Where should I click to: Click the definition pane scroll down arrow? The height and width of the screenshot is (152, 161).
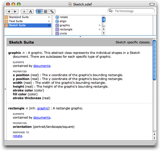[154, 138]
